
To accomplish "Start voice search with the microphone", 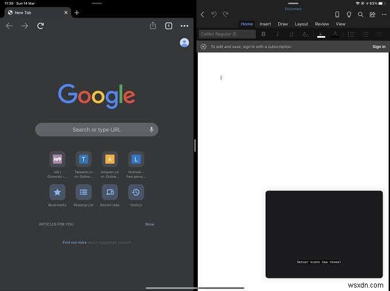I will (x=151, y=129).
